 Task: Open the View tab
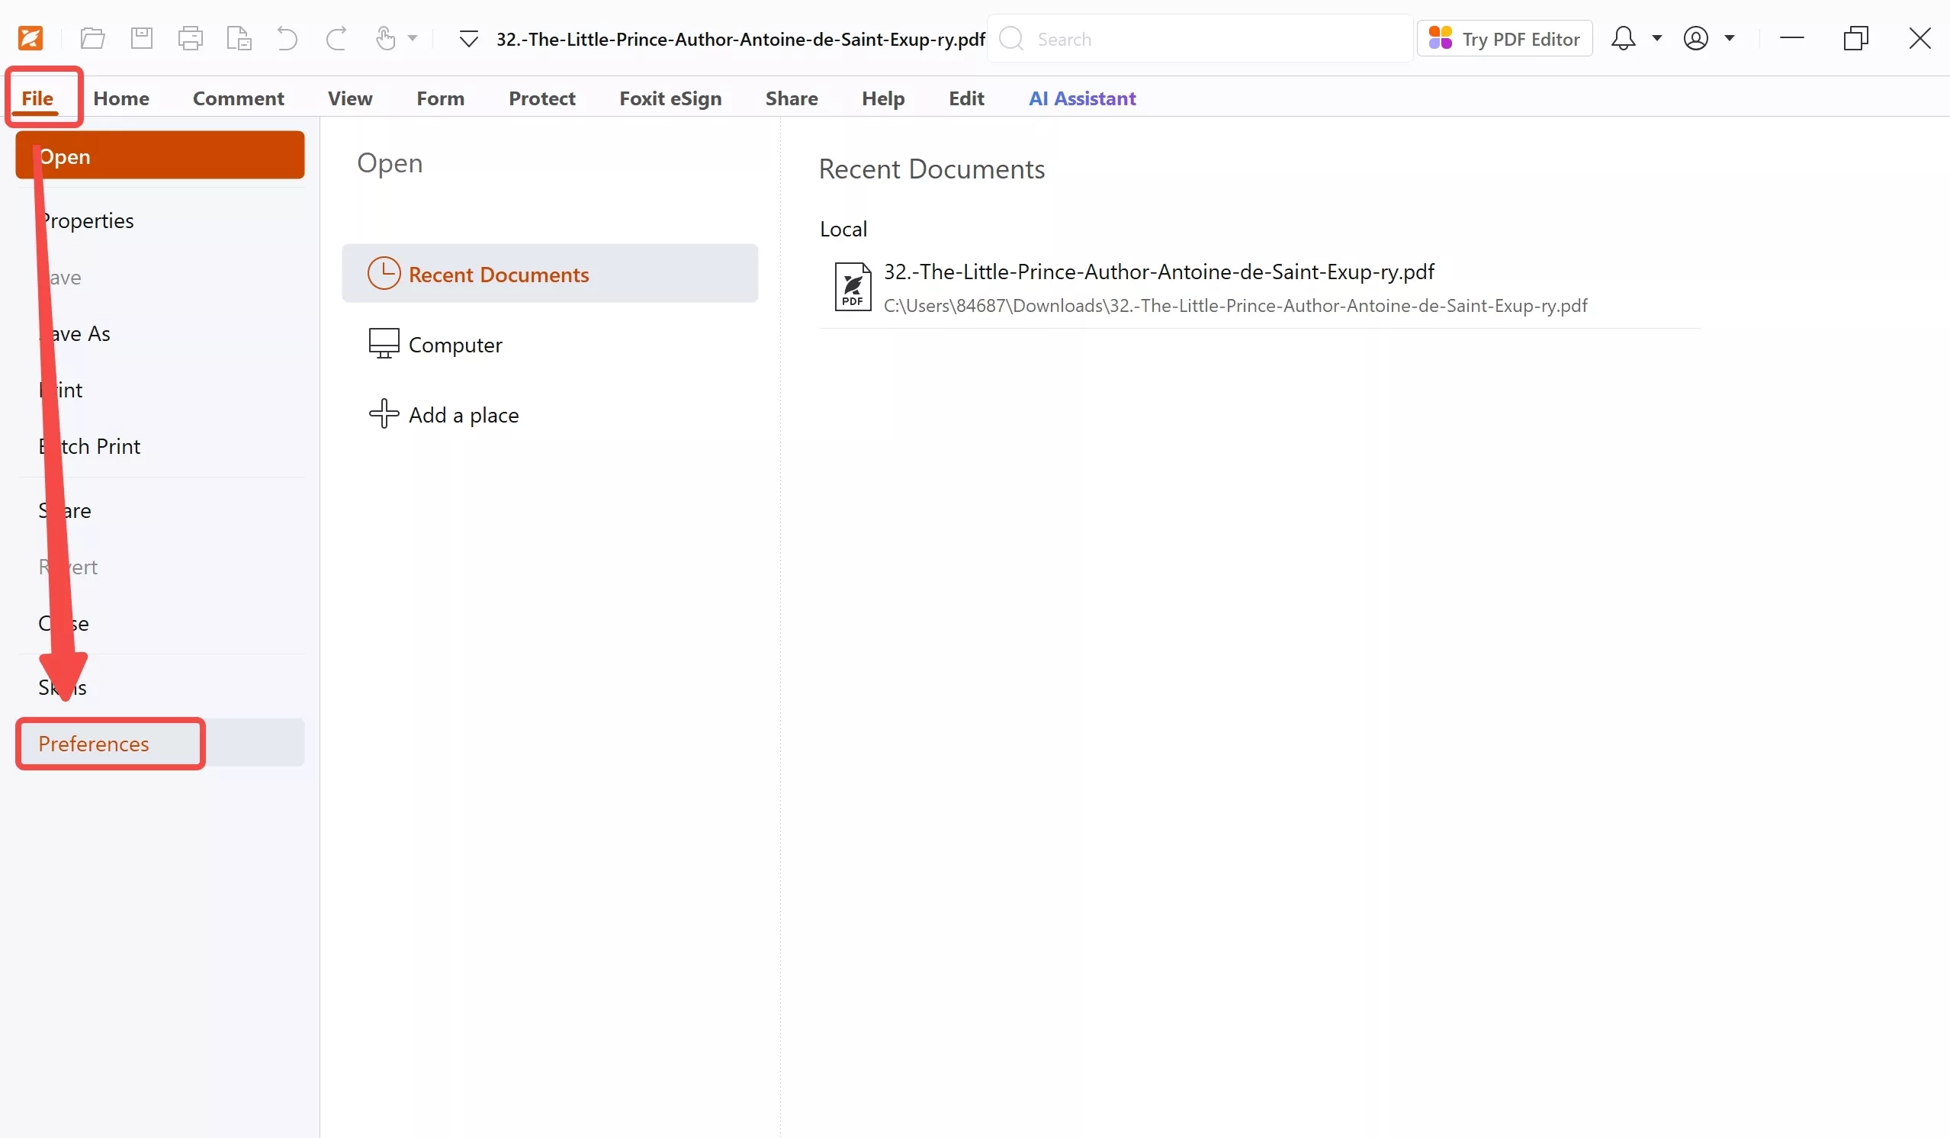point(350,98)
